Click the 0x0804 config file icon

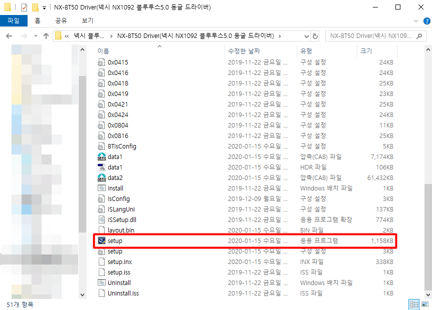coord(101,125)
